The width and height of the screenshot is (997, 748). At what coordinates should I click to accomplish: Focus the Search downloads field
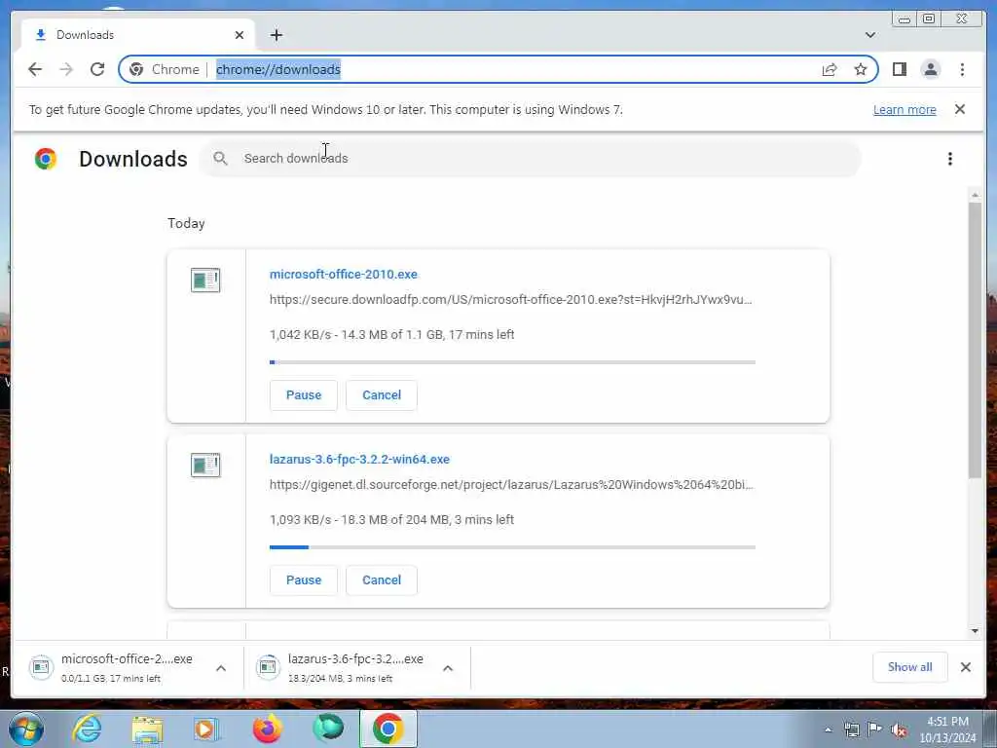531,159
